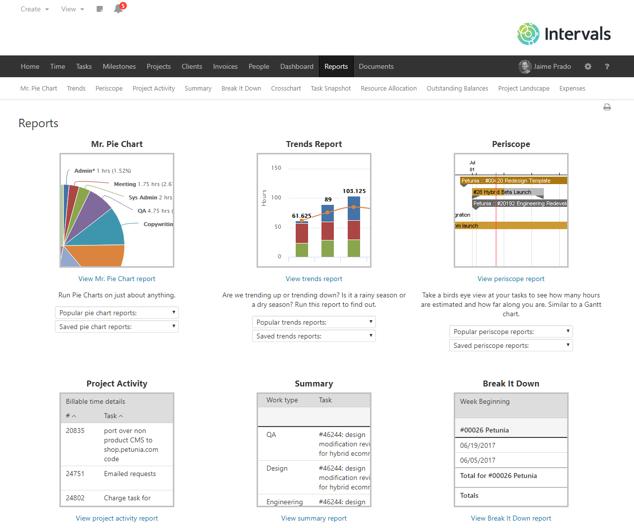The image size is (634, 528).
Task: Open Expenses submenu item
Action: click(x=572, y=89)
